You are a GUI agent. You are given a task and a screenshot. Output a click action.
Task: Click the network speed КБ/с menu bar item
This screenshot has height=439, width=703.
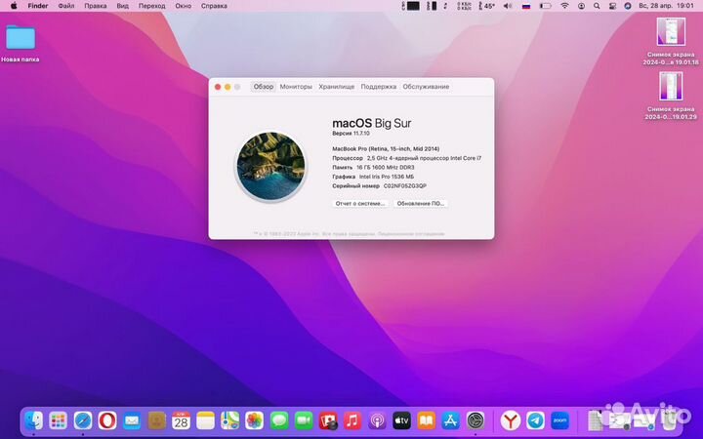(464, 6)
